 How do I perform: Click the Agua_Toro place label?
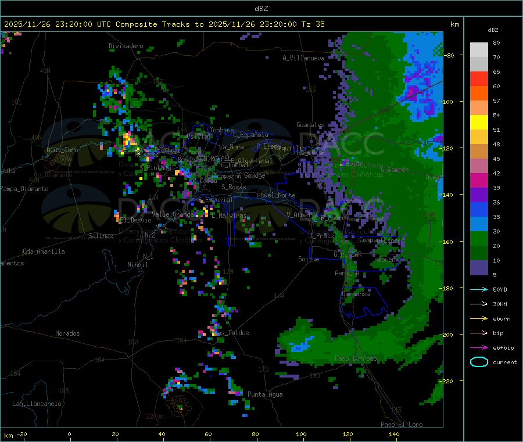62,150
